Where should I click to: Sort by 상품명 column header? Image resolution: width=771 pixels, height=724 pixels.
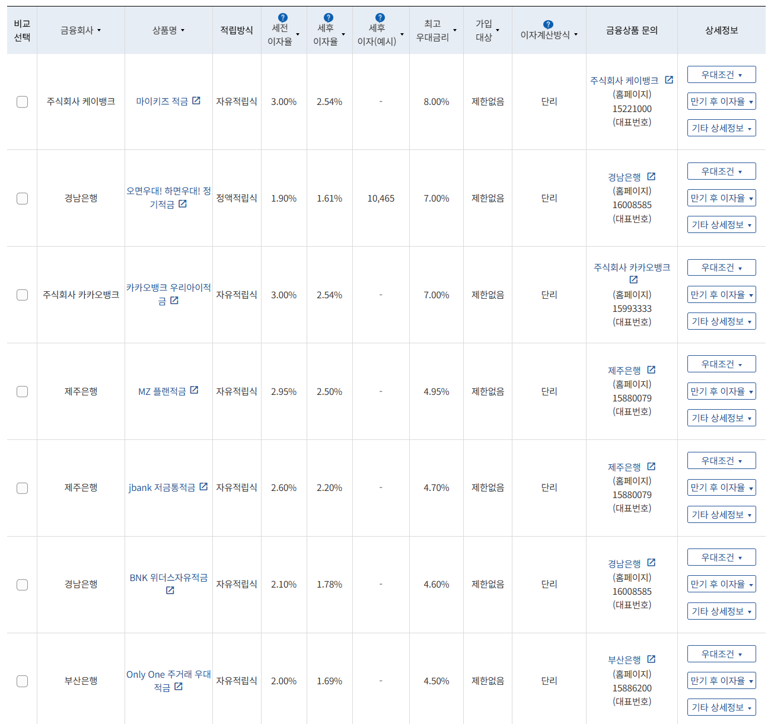point(168,30)
